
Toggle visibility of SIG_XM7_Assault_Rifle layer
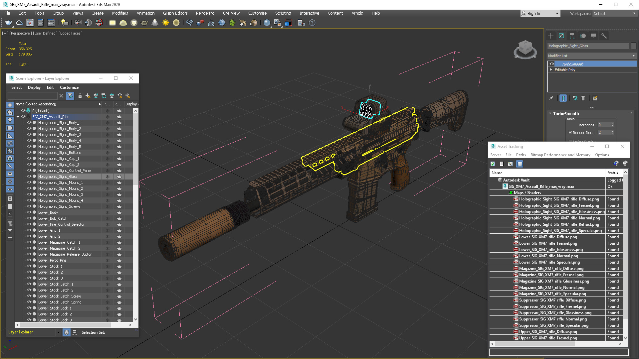click(23, 117)
